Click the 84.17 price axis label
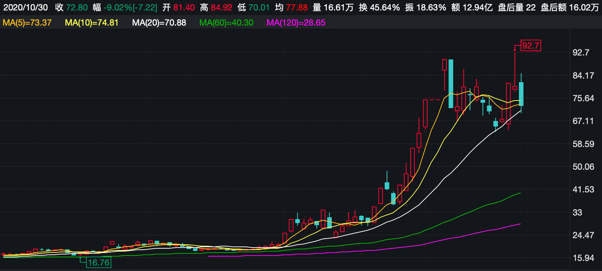The height and width of the screenshot is (271, 602). (583, 76)
